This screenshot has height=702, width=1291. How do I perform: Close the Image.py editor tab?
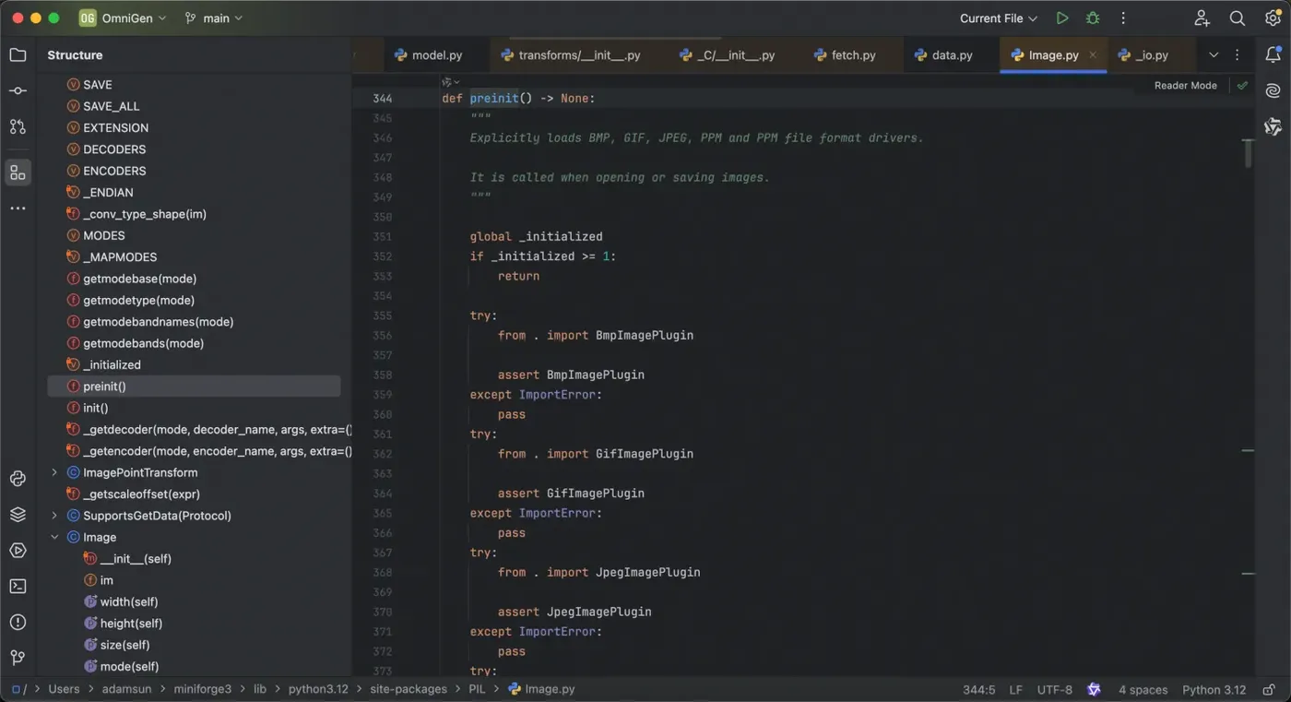[1093, 55]
